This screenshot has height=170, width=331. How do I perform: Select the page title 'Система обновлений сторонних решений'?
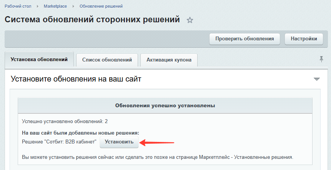coord(92,20)
